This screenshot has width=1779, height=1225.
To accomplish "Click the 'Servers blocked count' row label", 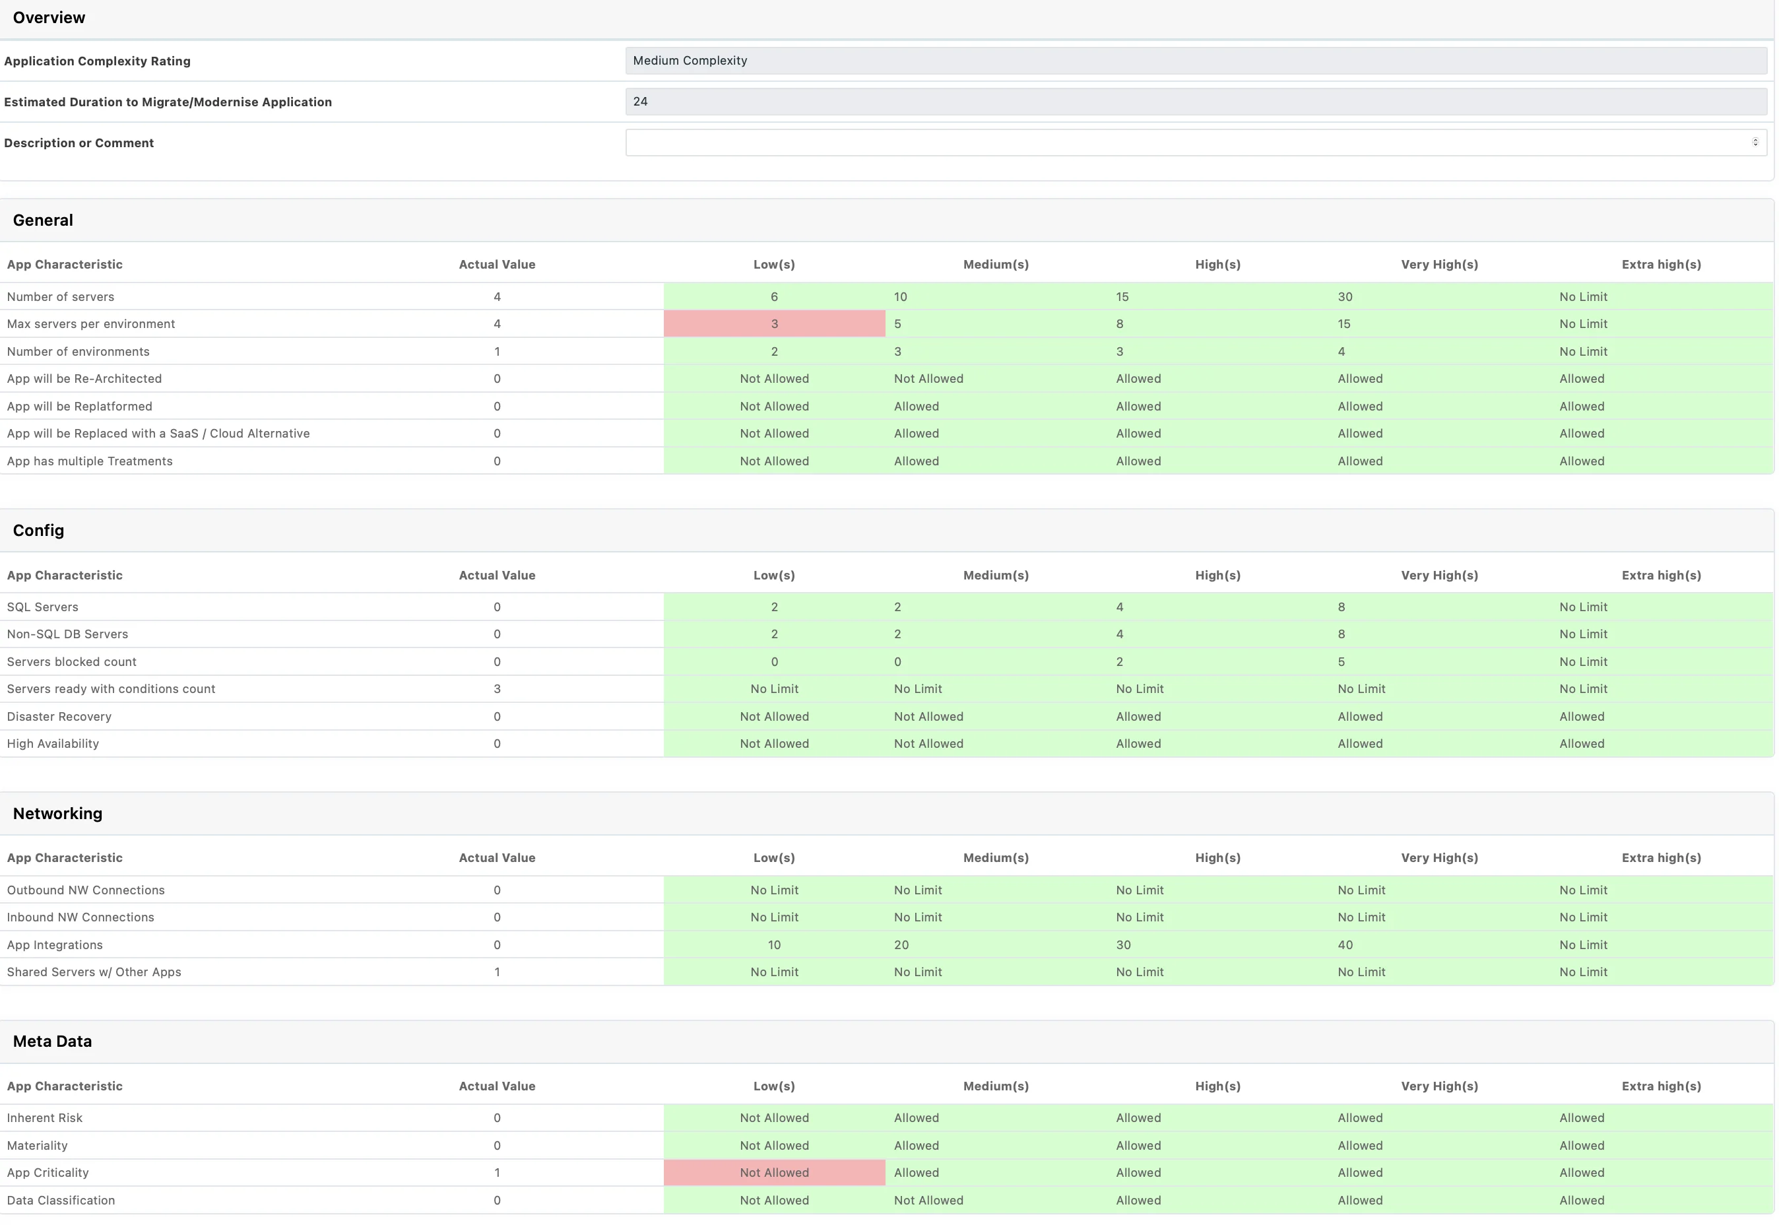I will click(x=72, y=661).
